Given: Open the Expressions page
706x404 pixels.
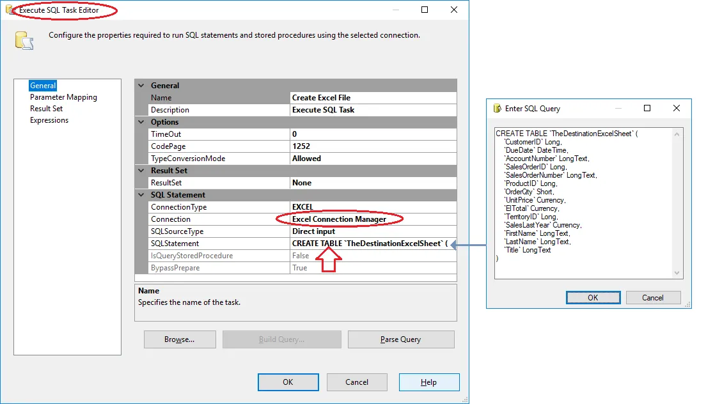Looking at the screenshot, I should [x=49, y=121].
